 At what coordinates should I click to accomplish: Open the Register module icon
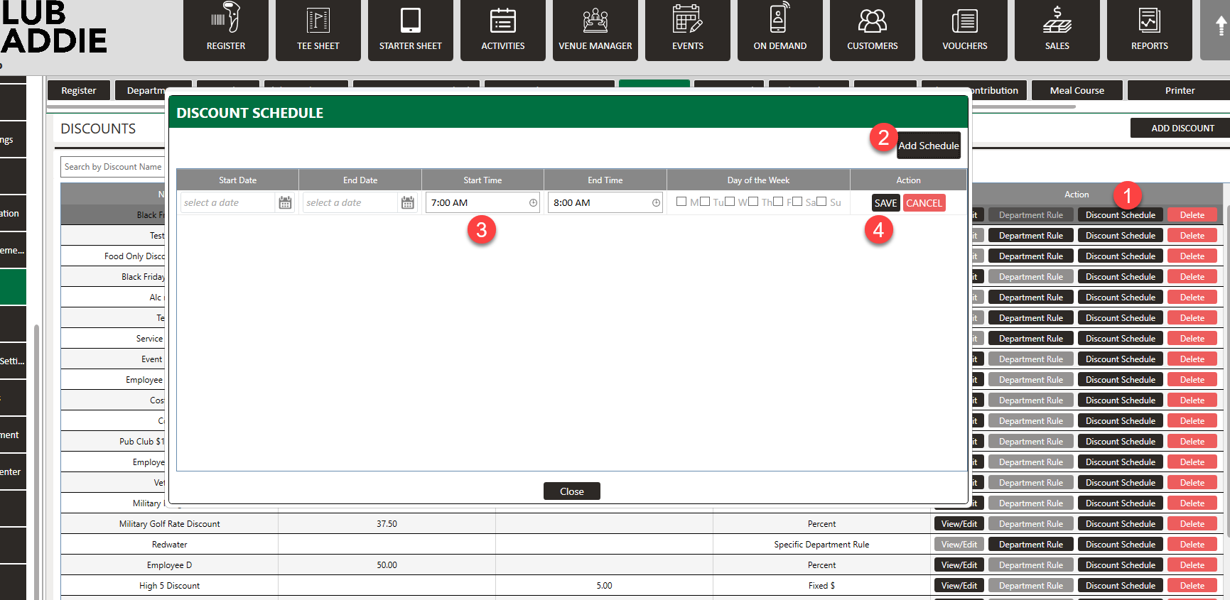pos(225,30)
